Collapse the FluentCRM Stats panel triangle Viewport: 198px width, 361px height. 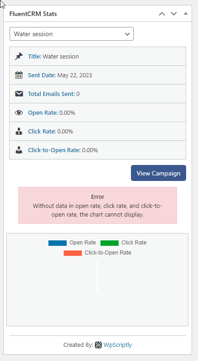(186, 14)
